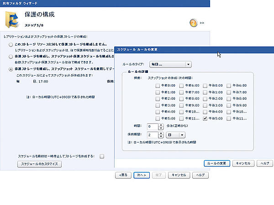Increase minutes with up stepper arrow

(x=161, y=125)
